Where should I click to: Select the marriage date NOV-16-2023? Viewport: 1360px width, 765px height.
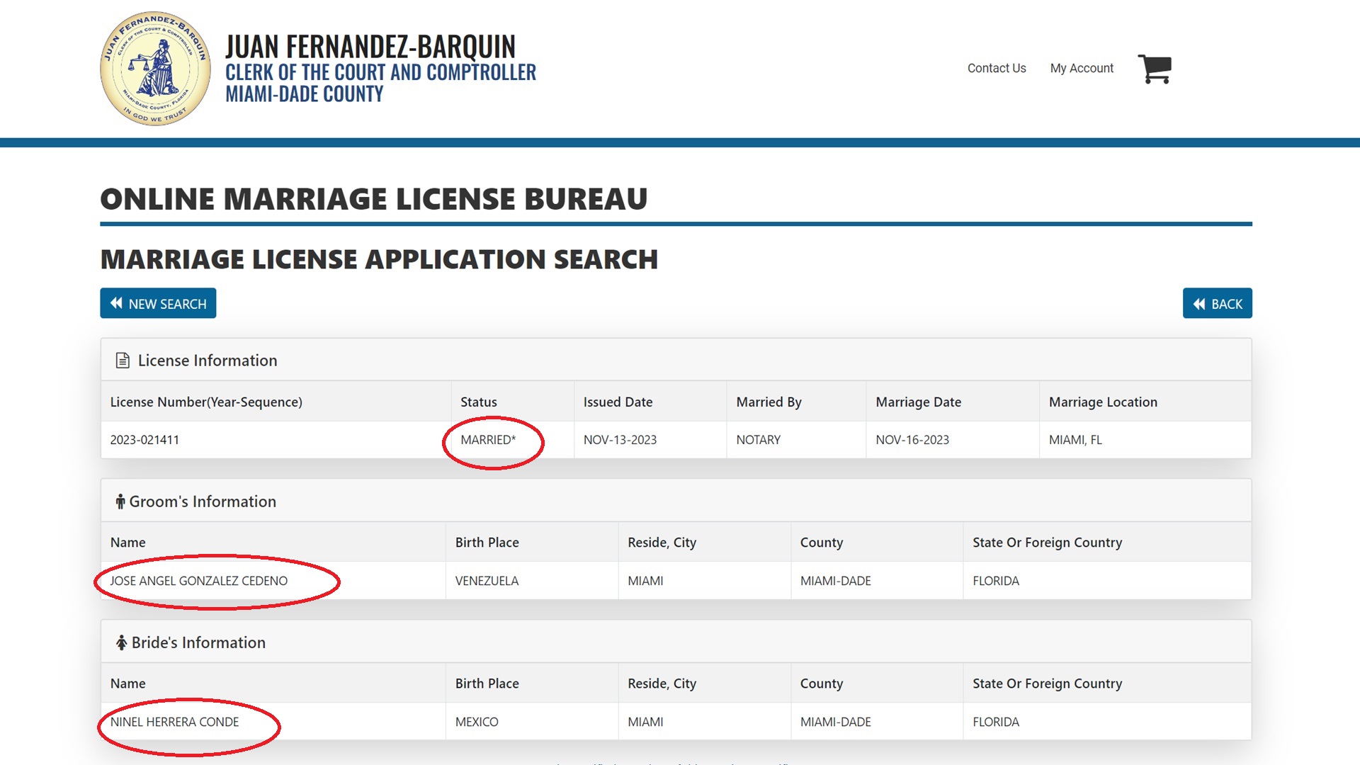tap(912, 440)
